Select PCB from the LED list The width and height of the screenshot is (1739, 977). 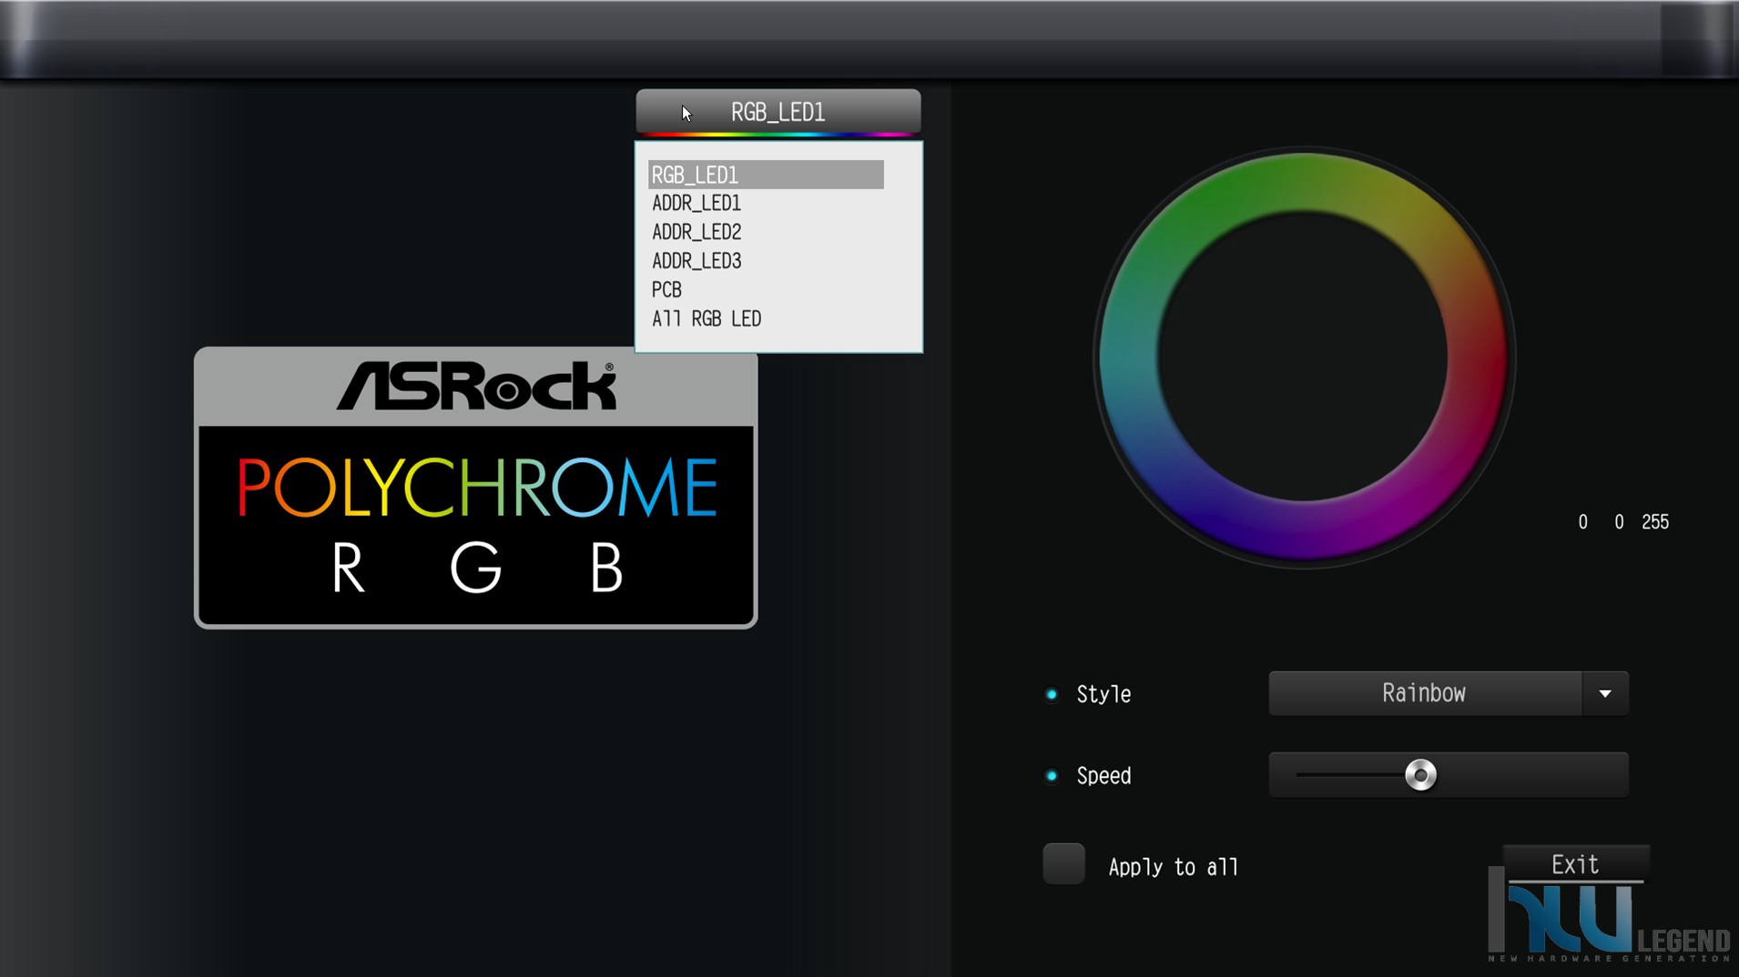click(666, 290)
